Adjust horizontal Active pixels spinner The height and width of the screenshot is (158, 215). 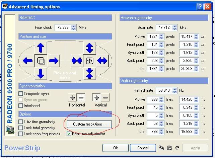[x=161, y=36]
